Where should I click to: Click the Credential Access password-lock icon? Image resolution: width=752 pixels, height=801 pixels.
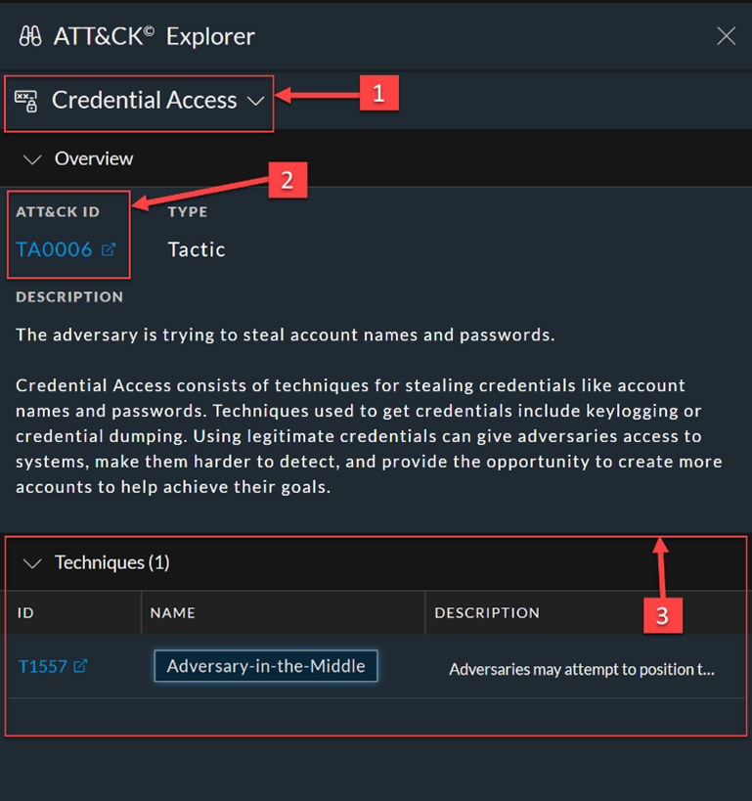(26, 101)
